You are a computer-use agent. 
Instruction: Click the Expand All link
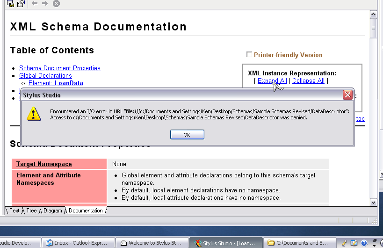click(x=272, y=80)
